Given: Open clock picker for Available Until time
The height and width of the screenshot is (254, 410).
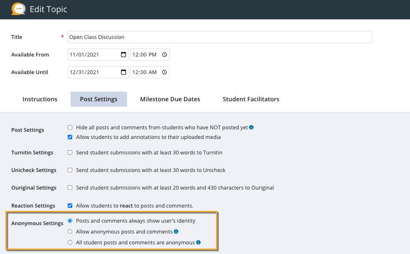Looking at the screenshot, I should (164, 72).
